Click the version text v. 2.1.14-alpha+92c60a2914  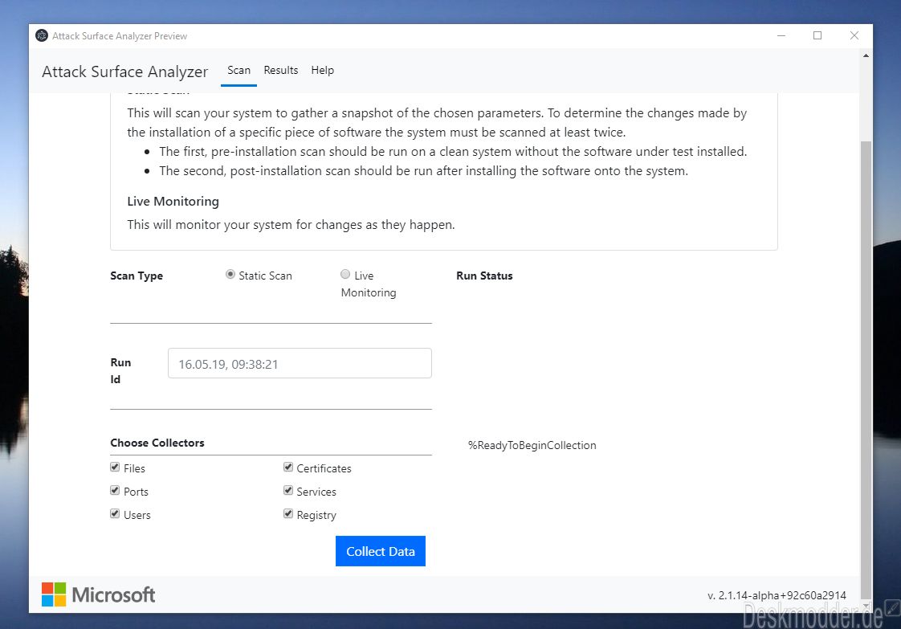(x=777, y=595)
